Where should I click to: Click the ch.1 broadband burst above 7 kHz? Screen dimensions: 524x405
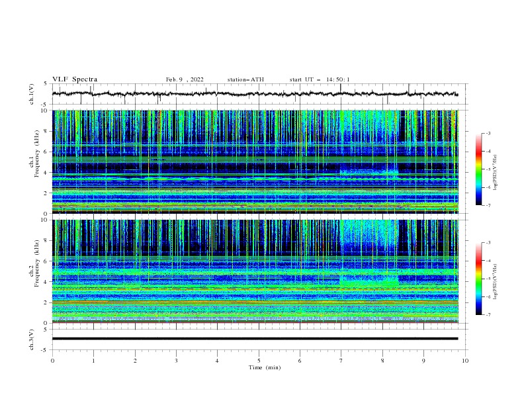(x=369, y=126)
